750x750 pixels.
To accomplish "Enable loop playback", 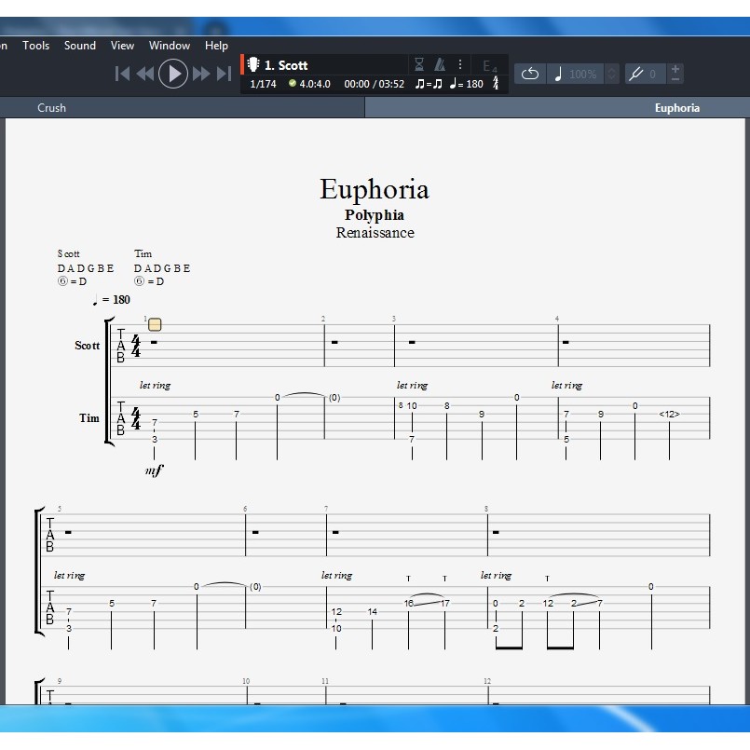I will pyautogui.click(x=529, y=74).
